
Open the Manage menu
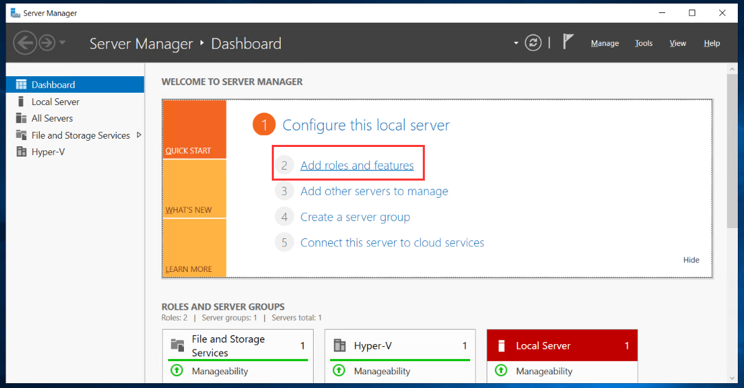[605, 43]
